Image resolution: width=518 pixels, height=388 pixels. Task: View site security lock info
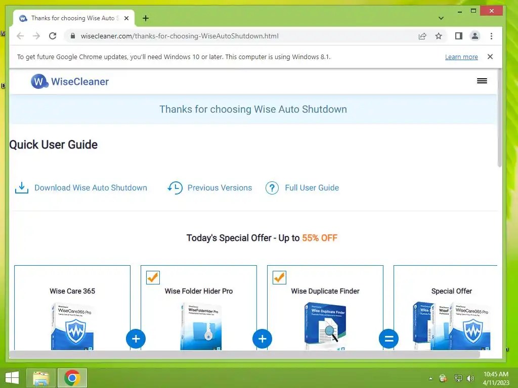[x=73, y=36]
